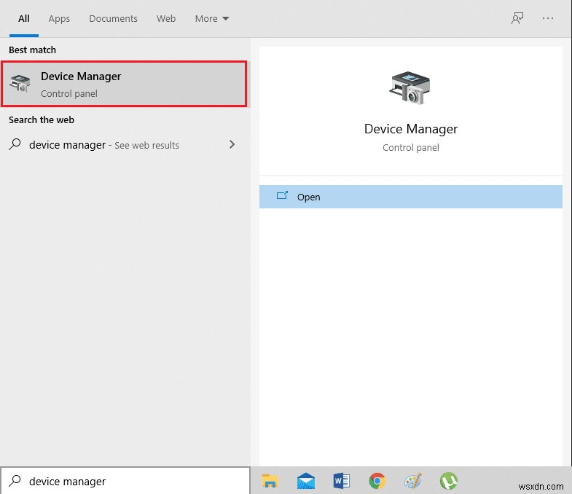Click the Device Manager icon in best match
This screenshot has width=572, height=494.
(20, 84)
